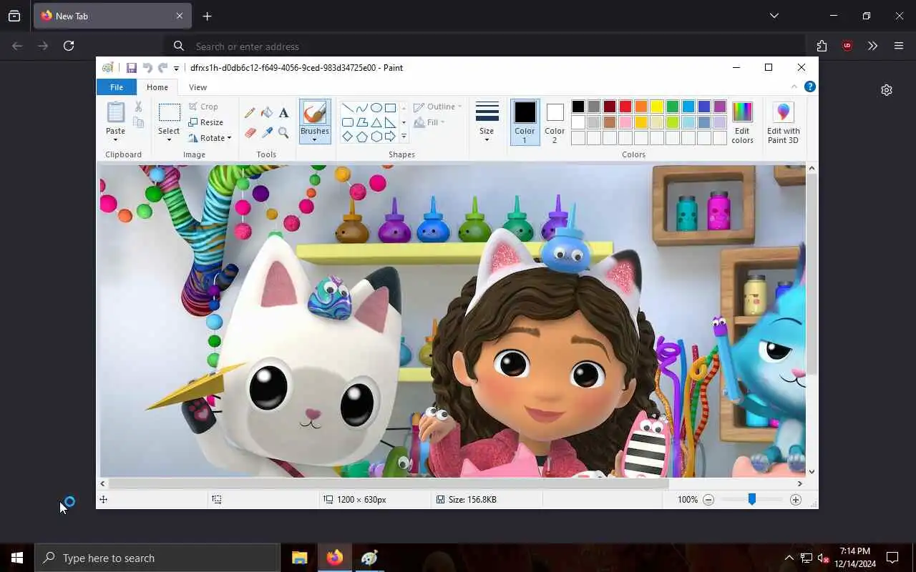Click the Redo arrow in title bar

pyautogui.click(x=162, y=68)
